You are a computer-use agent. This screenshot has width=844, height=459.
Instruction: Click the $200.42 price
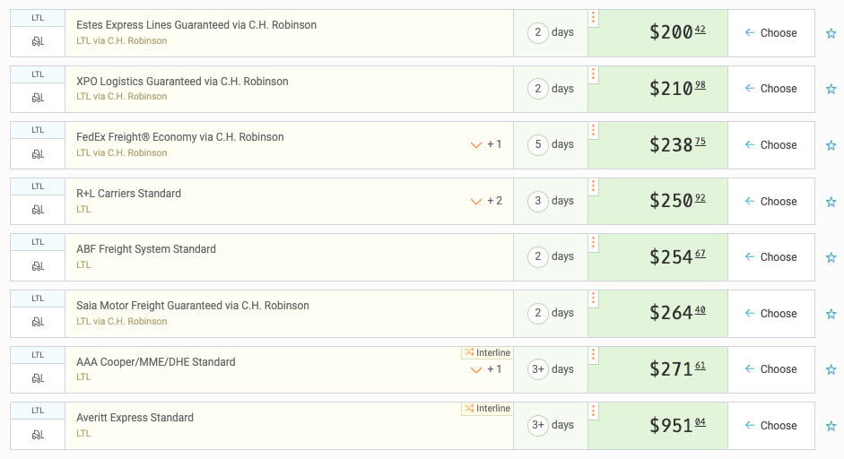[x=677, y=32]
